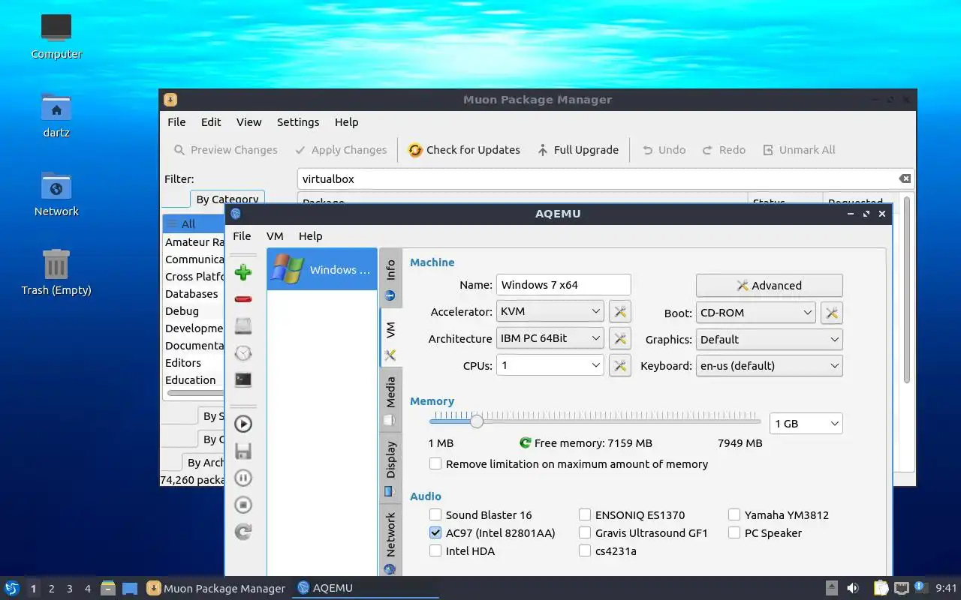Open the CPUs count dropdown
961x600 pixels.
click(550, 365)
